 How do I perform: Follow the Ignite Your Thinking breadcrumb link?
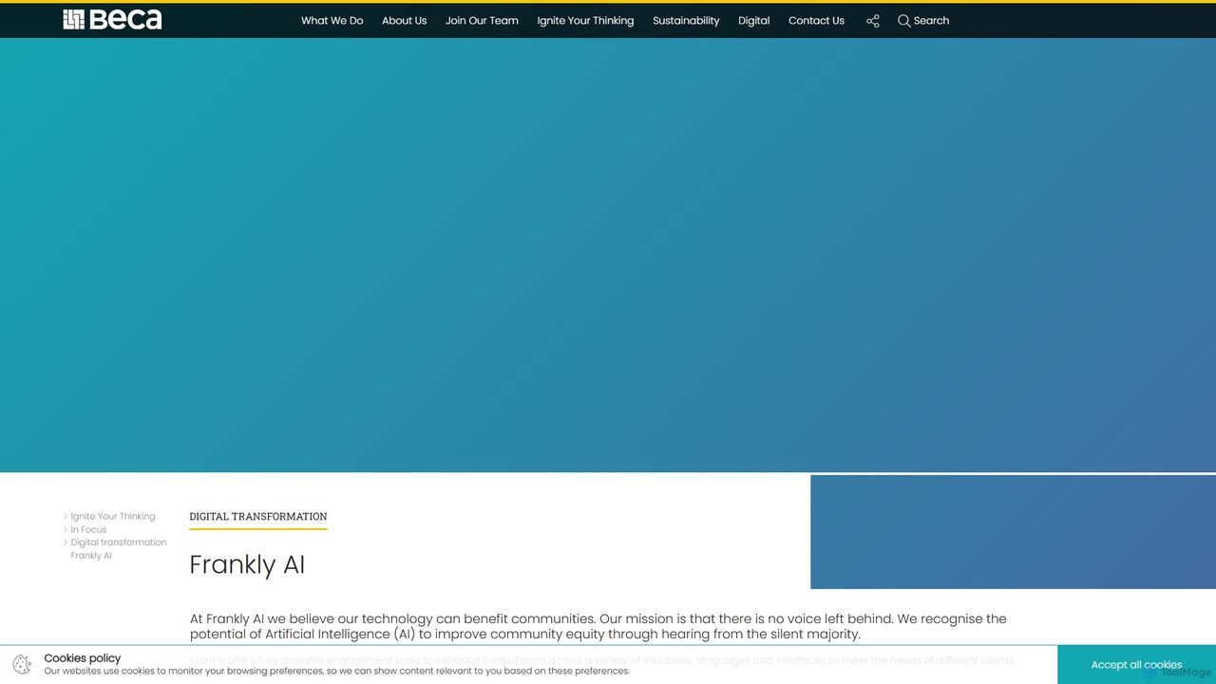coord(112,517)
